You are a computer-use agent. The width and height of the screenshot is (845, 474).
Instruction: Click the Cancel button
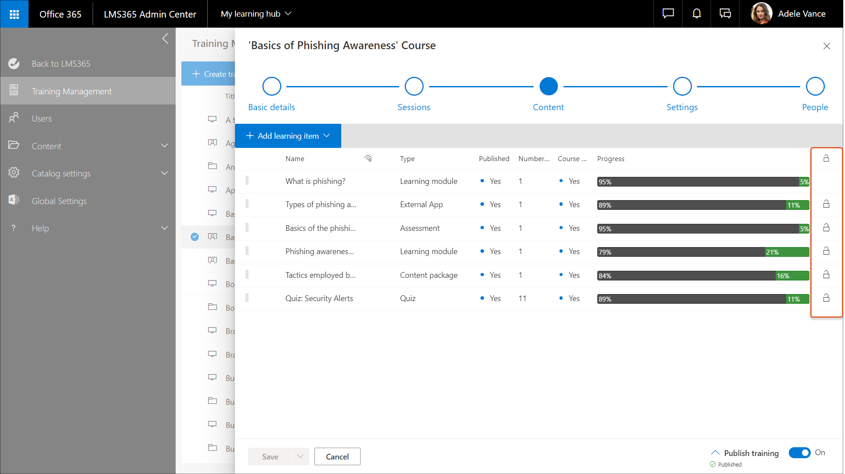pyautogui.click(x=337, y=456)
